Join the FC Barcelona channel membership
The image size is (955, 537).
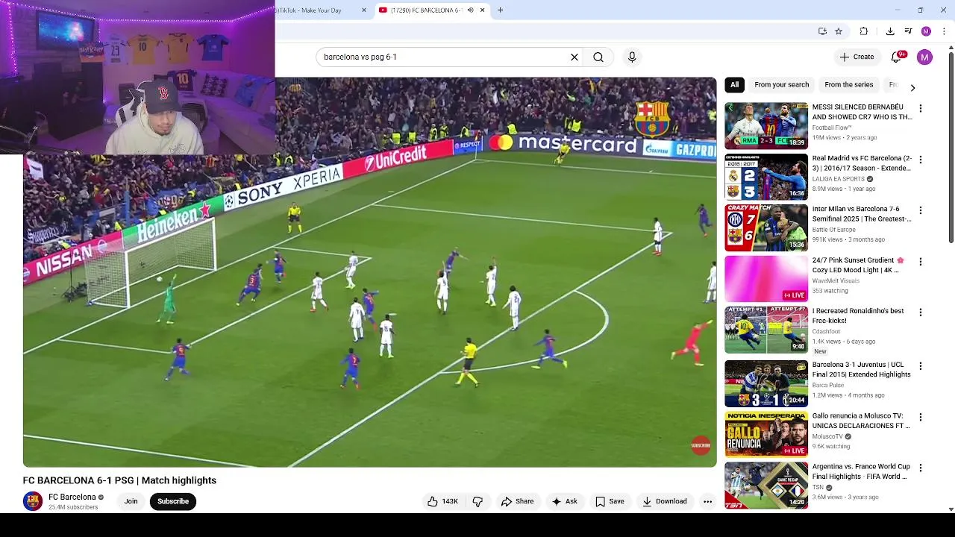[131, 501]
